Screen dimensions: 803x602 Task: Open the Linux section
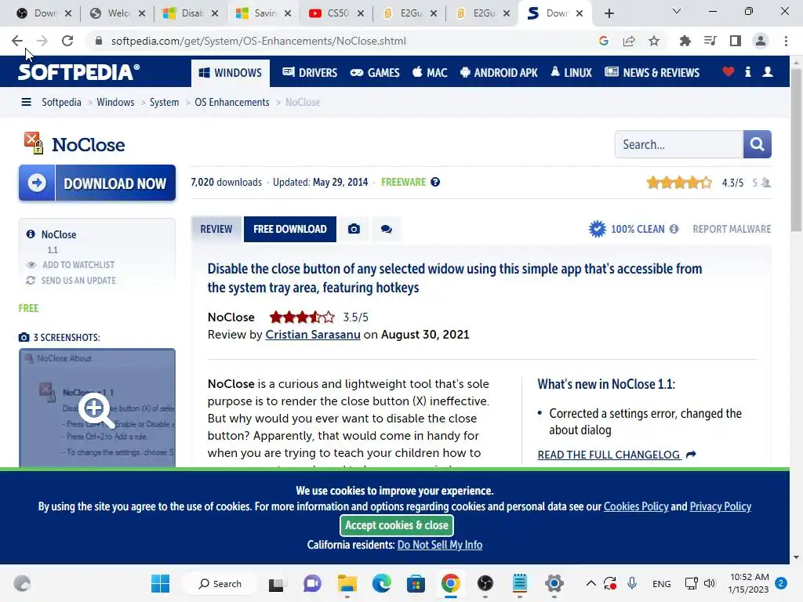(571, 73)
